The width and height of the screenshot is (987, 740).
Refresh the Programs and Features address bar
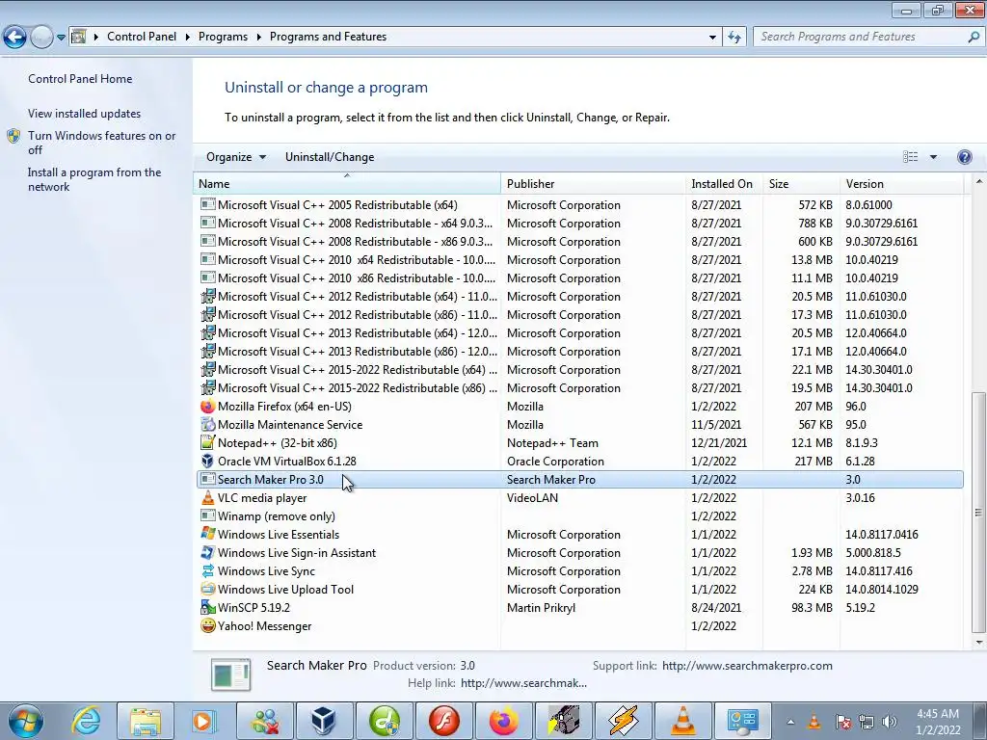pyautogui.click(x=734, y=38)
